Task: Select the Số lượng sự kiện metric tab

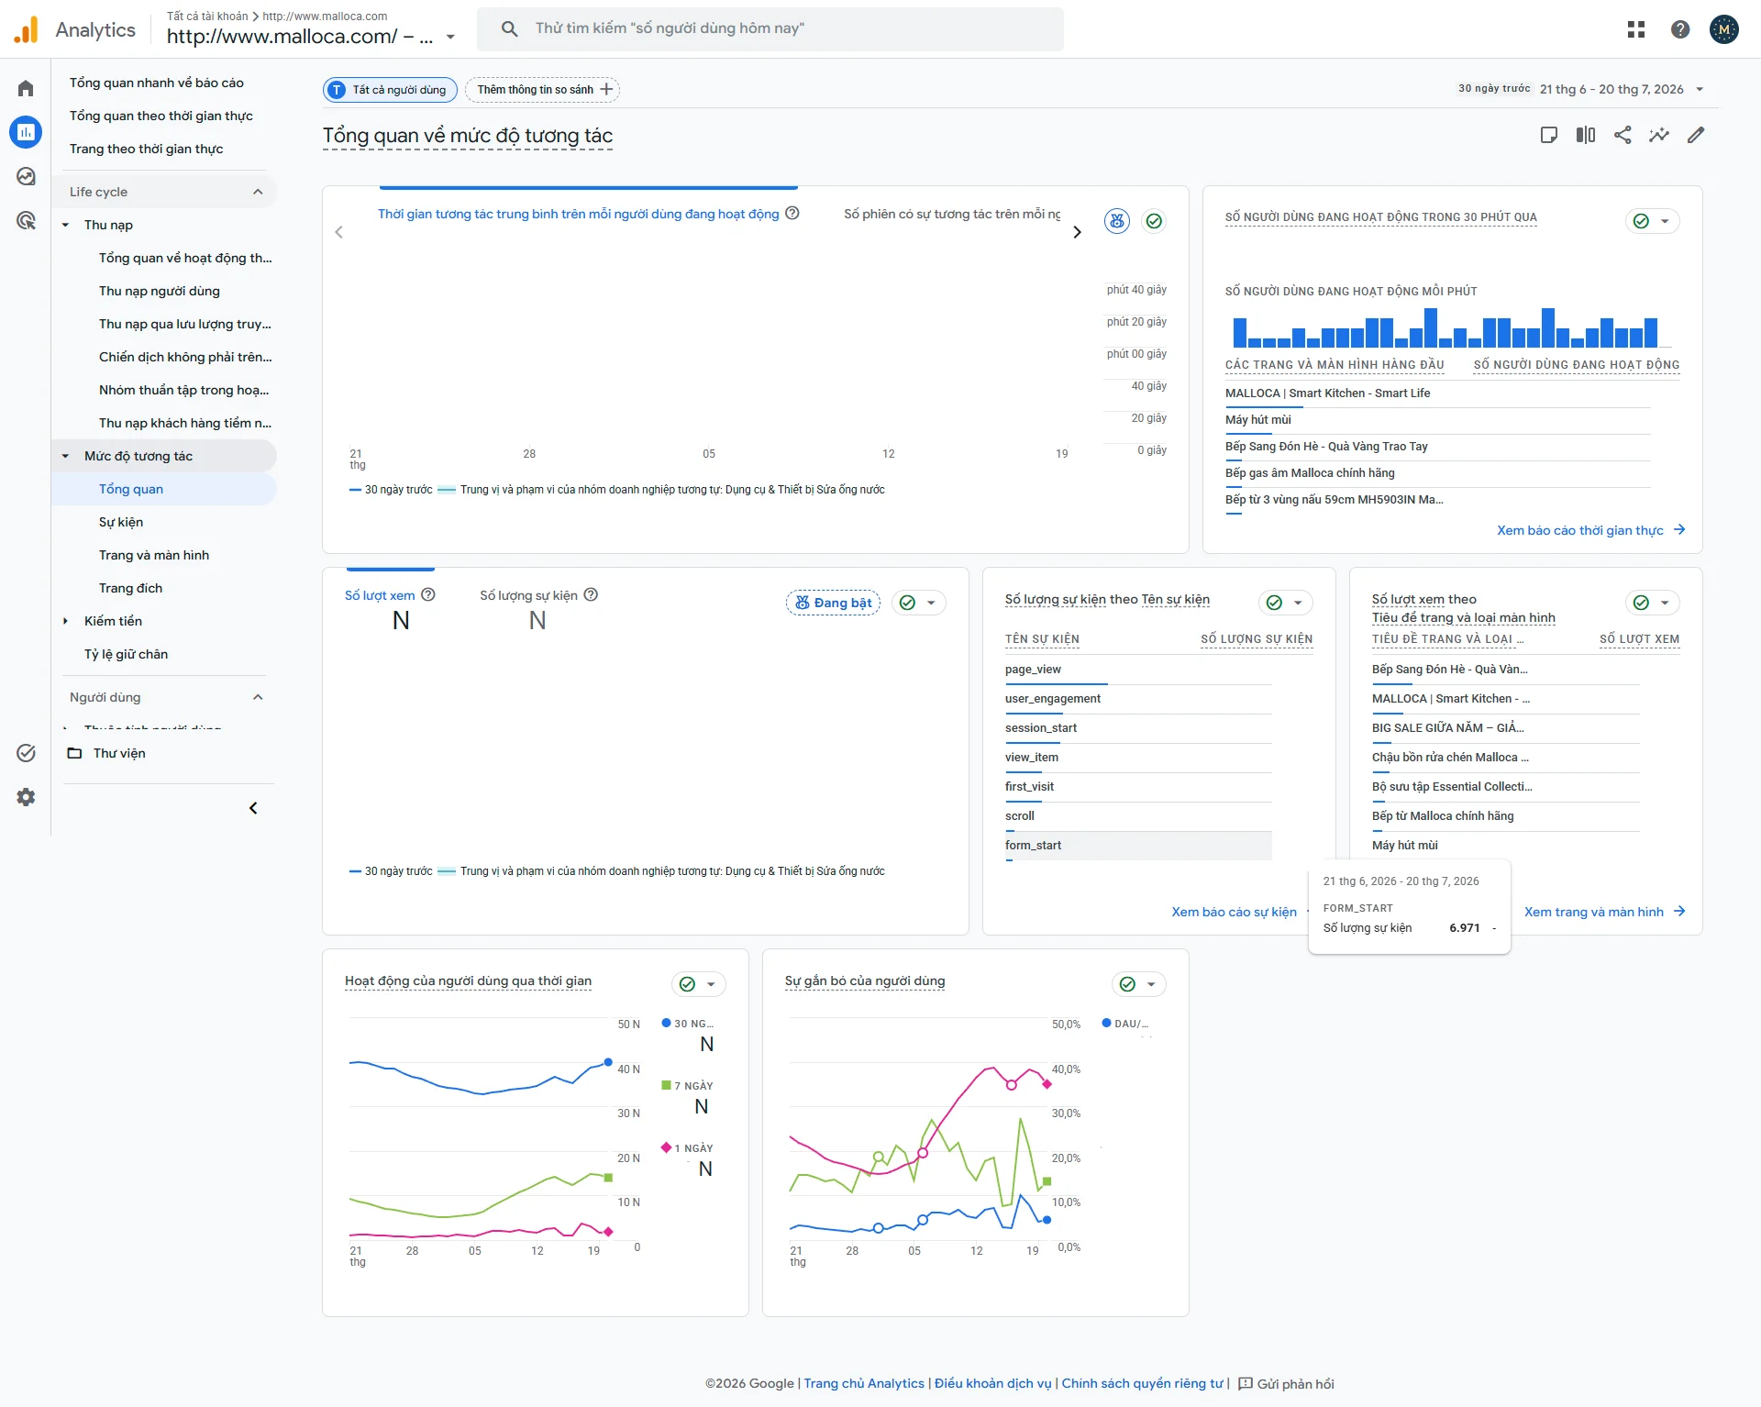Action: [x=528, y=595]
